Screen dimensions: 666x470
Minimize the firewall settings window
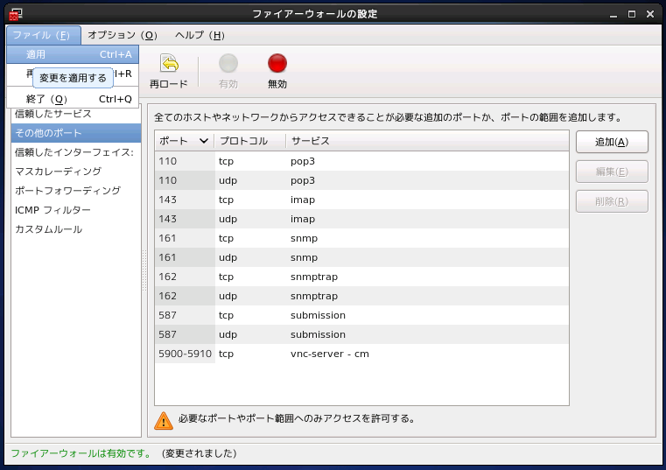point(613,15)
